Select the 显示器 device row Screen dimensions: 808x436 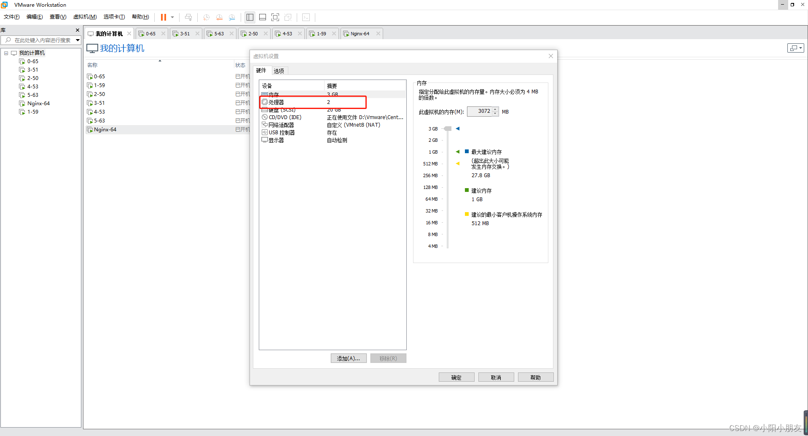(x=333, y=140)
